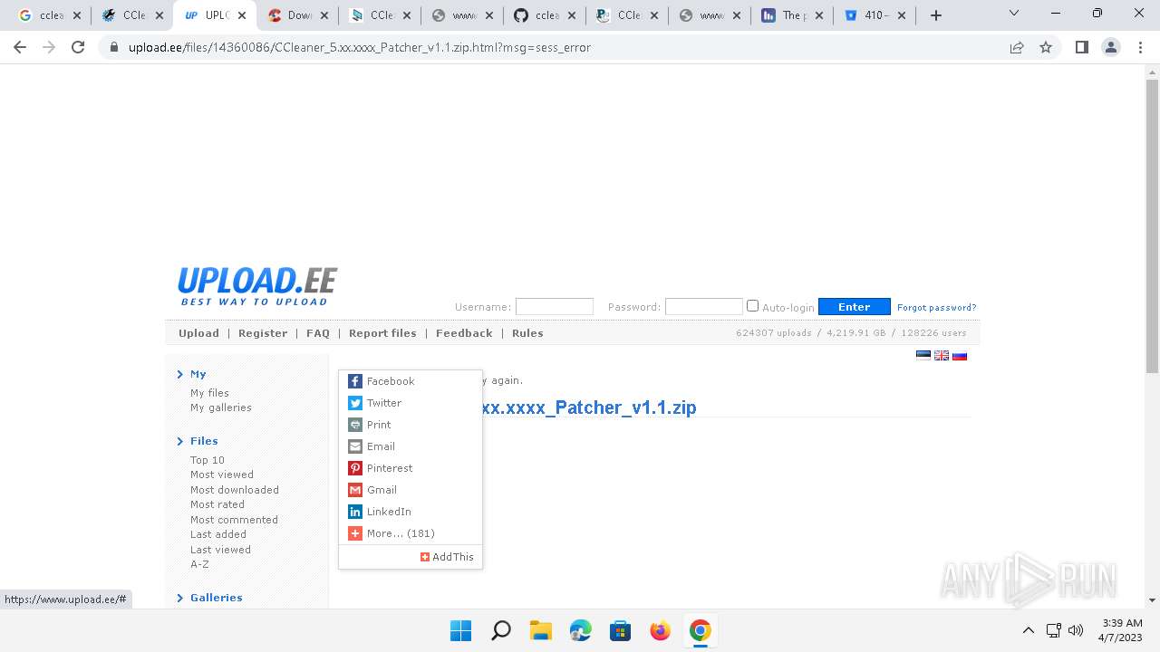Close the active UPLOAD tab
The image size is (1160, 652).
[242, 15]
